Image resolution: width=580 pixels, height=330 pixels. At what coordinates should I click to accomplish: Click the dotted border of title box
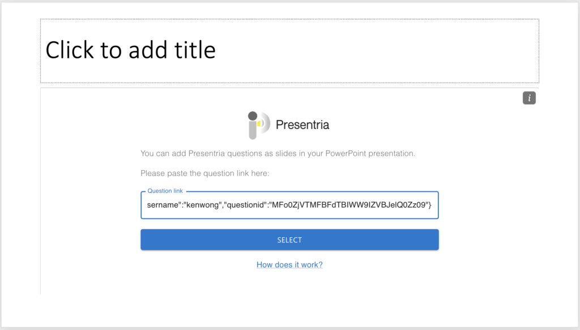point(289,19)
